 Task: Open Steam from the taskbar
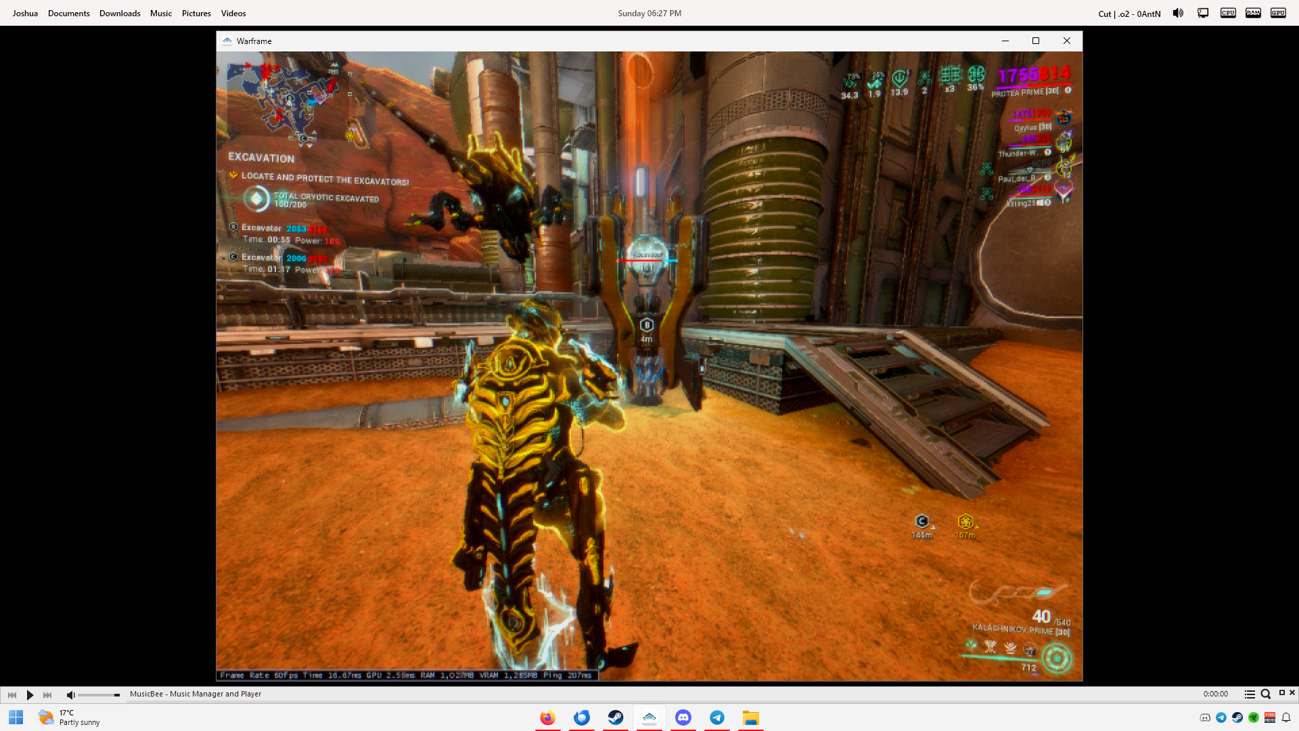point(616,717)
